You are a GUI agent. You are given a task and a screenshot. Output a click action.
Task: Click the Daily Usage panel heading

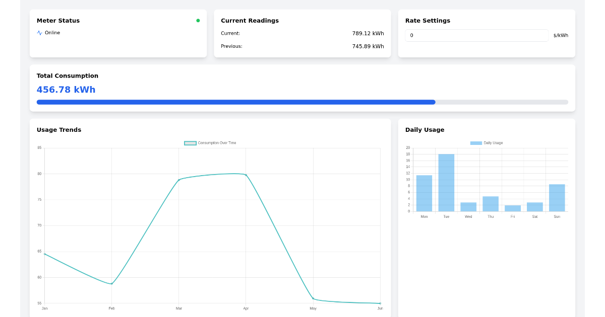[x=426, y=129]
